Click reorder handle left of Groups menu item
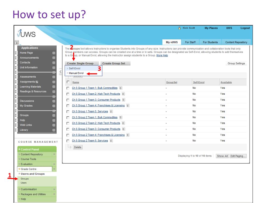 point(16,115)
